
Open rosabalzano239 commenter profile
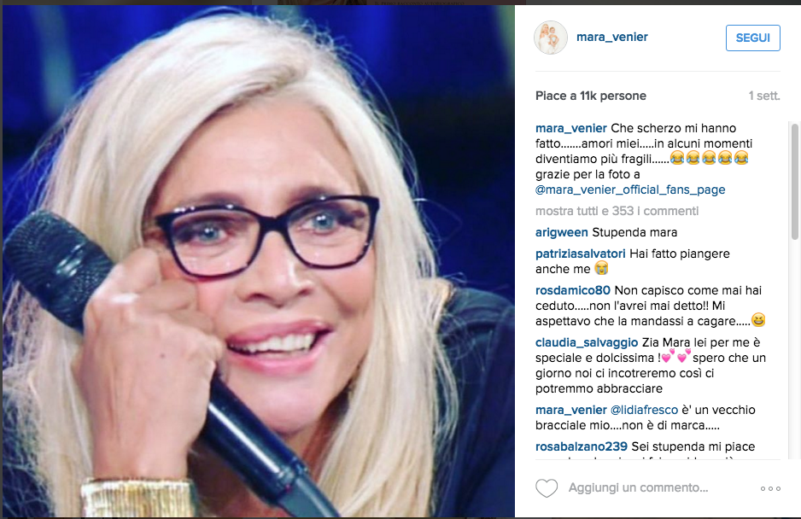[582, 447]
